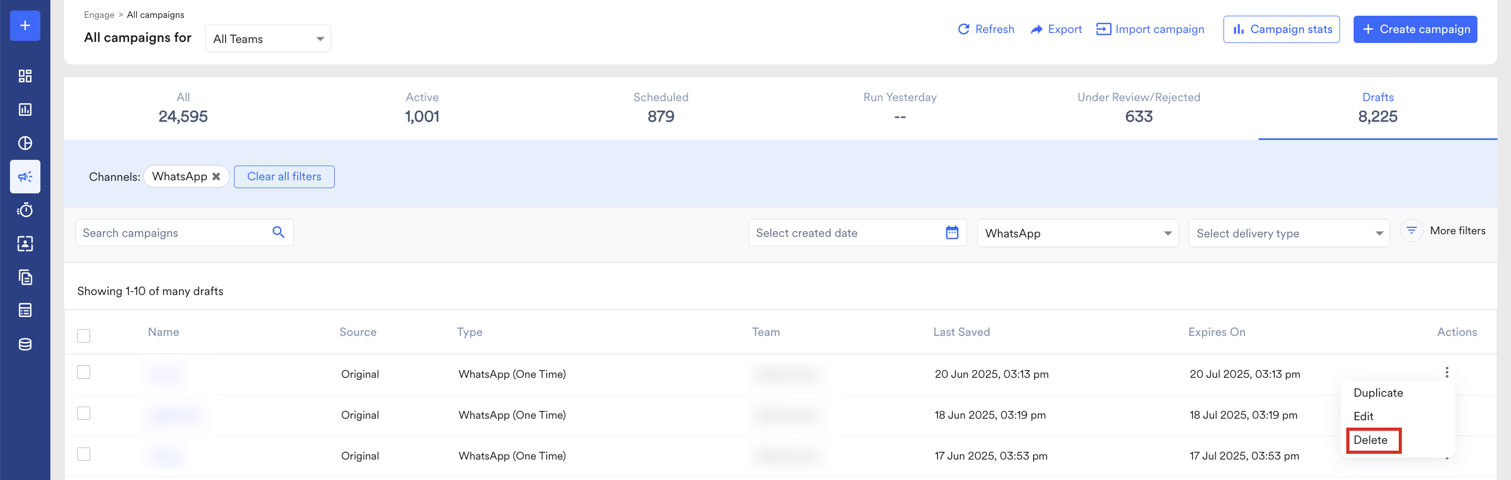This screenshot has height=480, width=1511.
Task: Check the box for 20 Jun 2025 draft row
Action: [84, 372]
